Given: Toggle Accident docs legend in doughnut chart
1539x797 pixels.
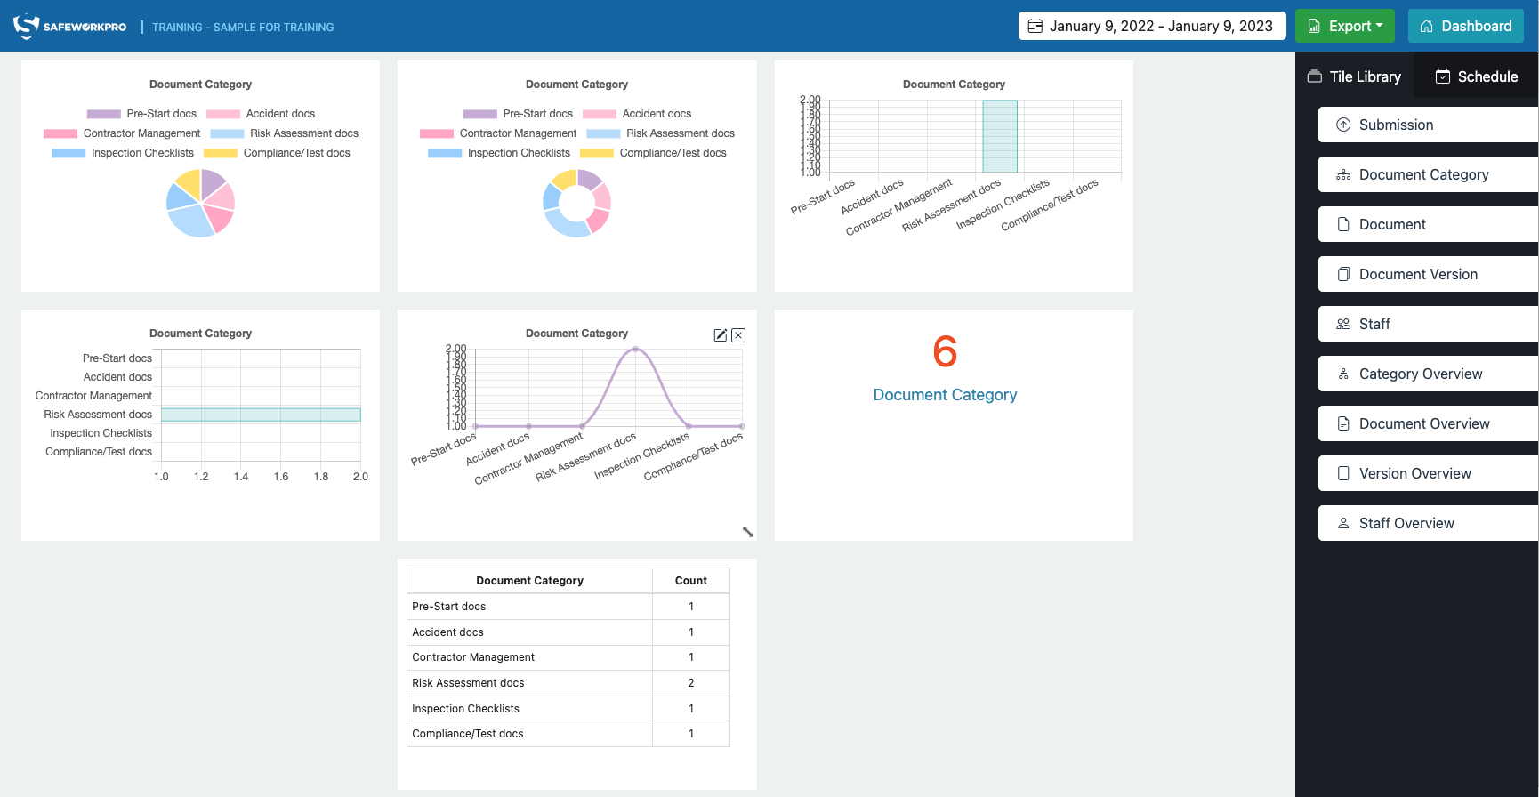Looking at the screenshot, I should pyautogui.click(x=637, y=114).
